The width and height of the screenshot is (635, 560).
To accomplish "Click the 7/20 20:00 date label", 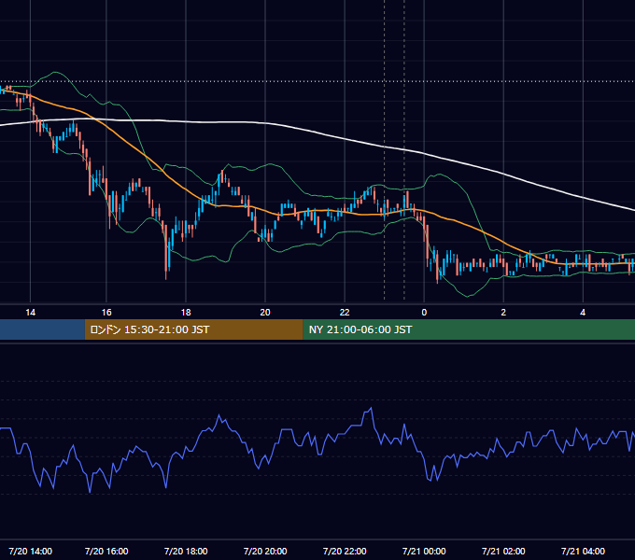I will pos(265,551).
